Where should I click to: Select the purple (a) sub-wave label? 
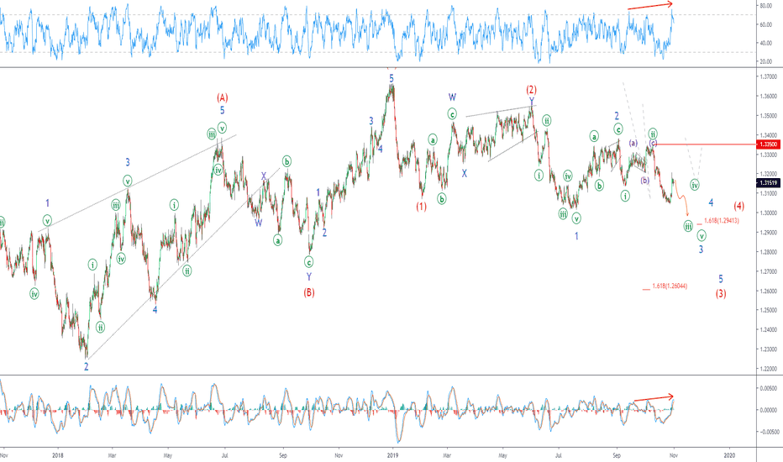[633, 144]
